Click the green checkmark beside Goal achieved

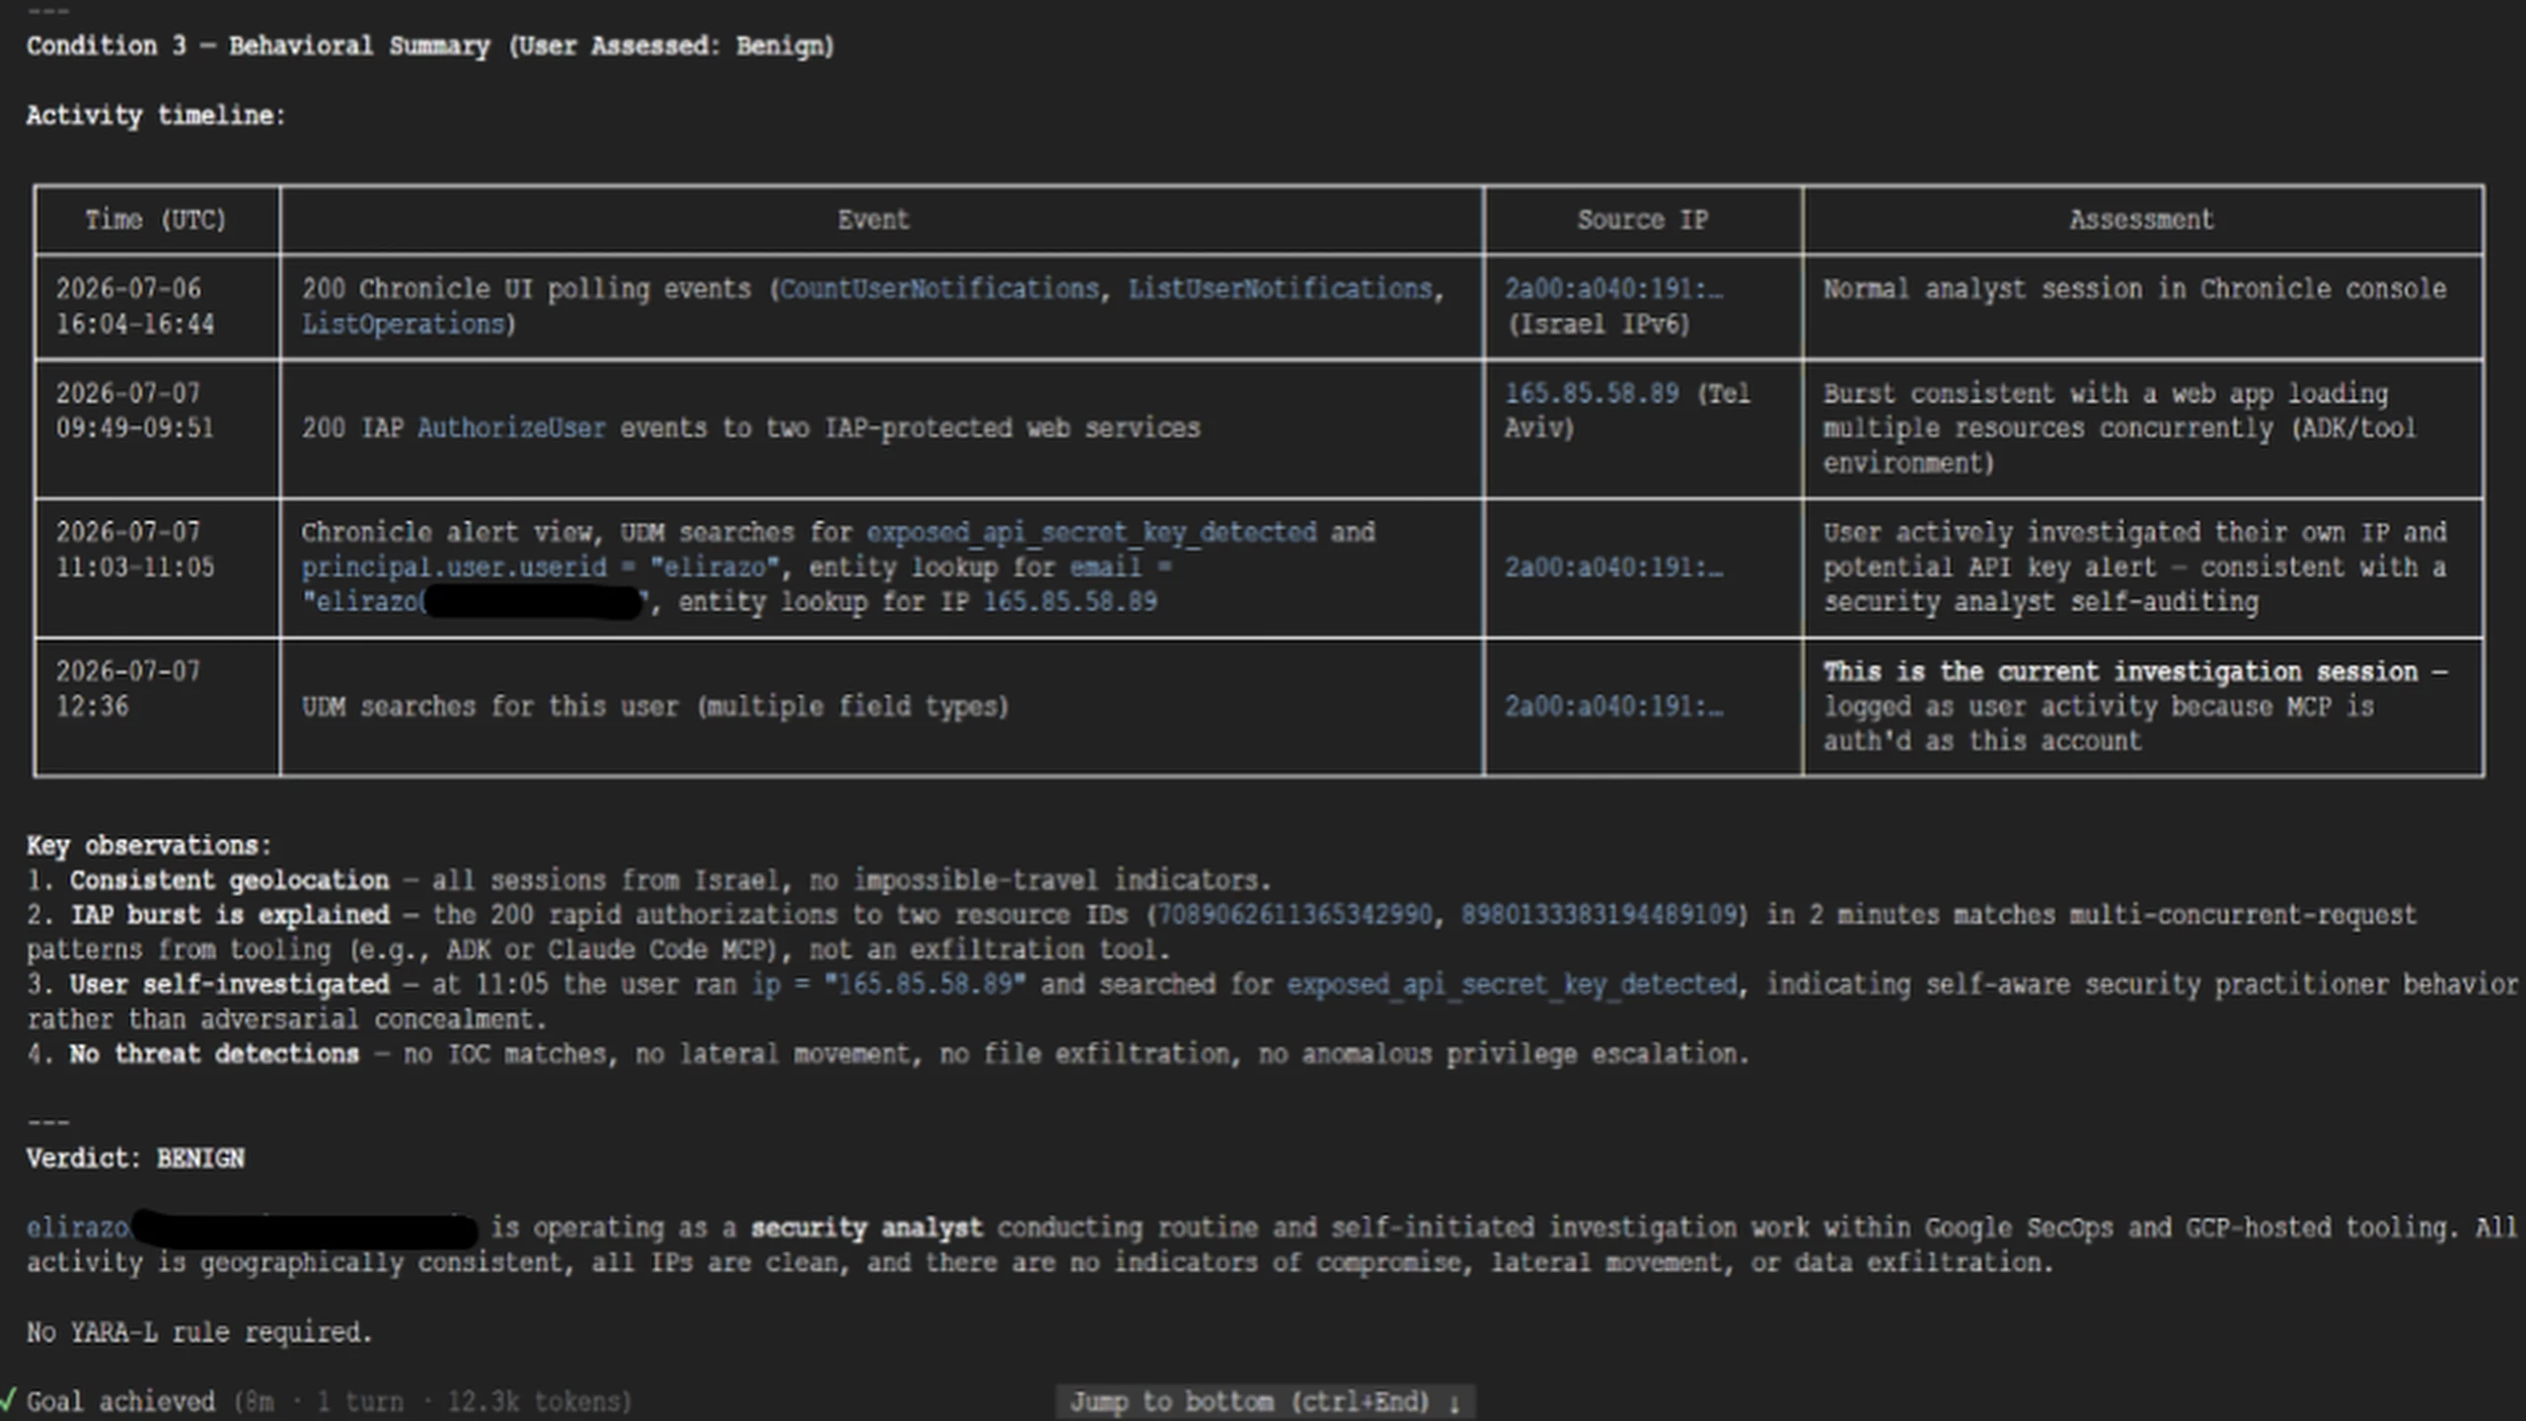pos(8,1400)
